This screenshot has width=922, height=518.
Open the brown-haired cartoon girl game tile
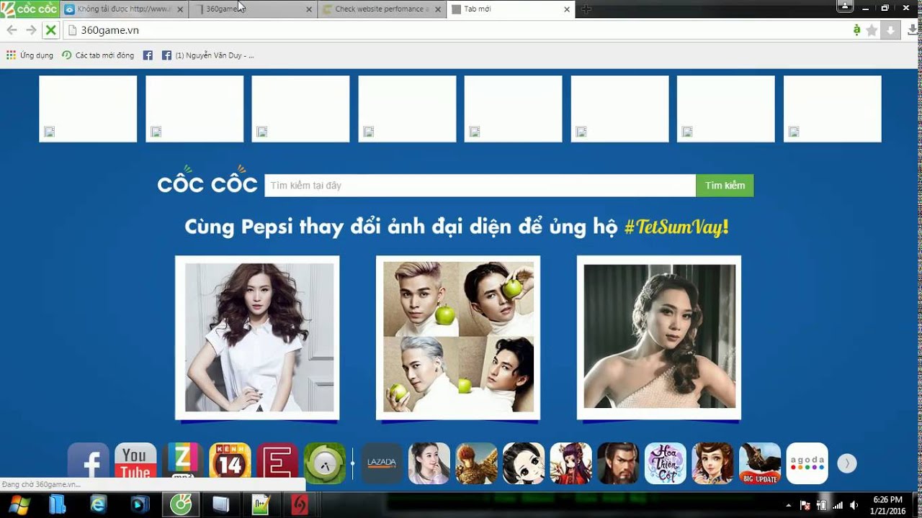tap(712, 463)
